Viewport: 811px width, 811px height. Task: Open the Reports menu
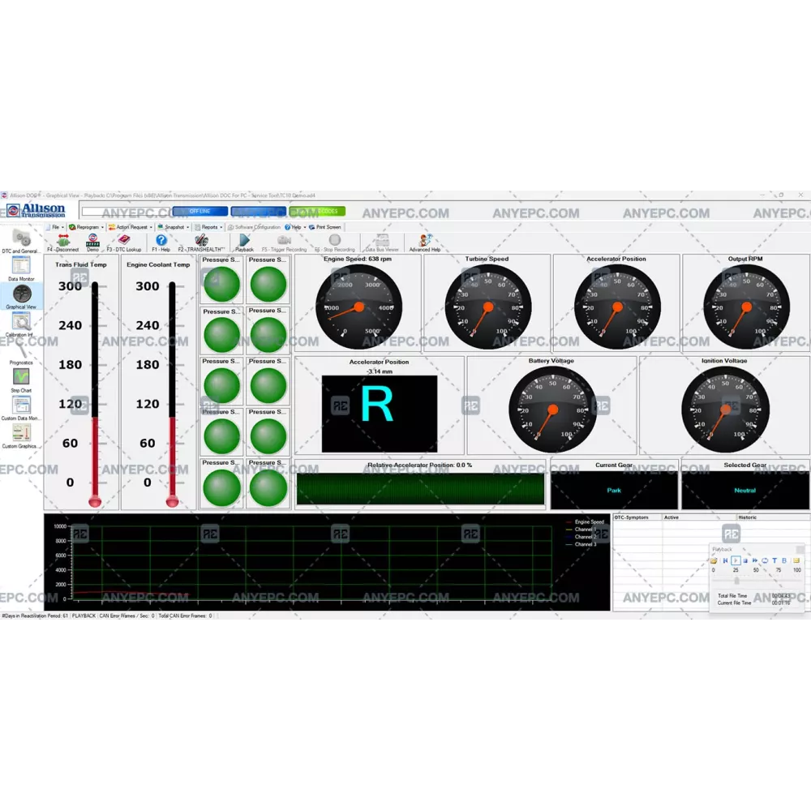tap(210, 227)
